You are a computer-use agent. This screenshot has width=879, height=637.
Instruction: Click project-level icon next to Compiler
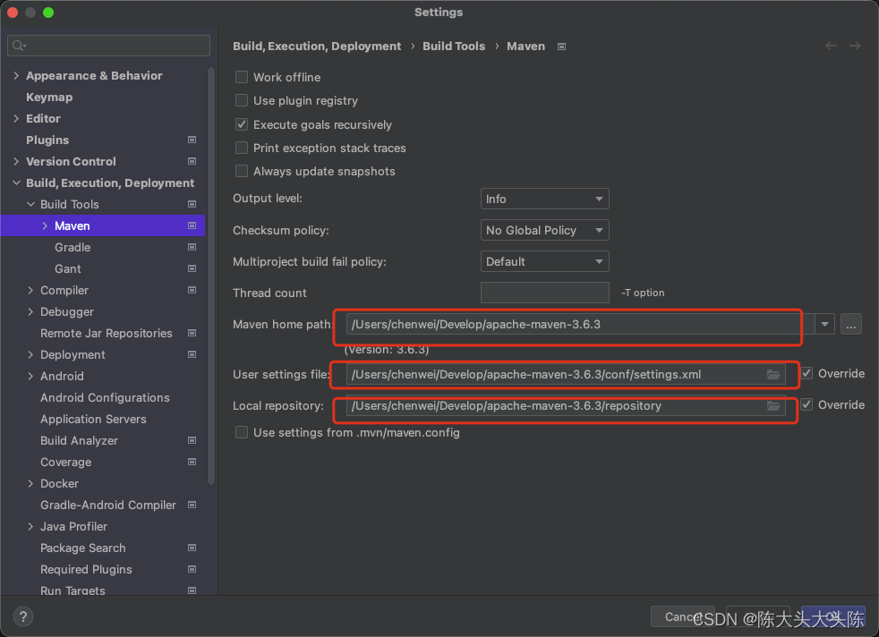point(192,290)
